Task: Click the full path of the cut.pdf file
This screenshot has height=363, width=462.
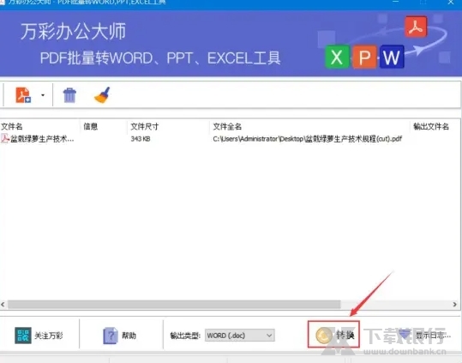Action: tap(308, 139)
